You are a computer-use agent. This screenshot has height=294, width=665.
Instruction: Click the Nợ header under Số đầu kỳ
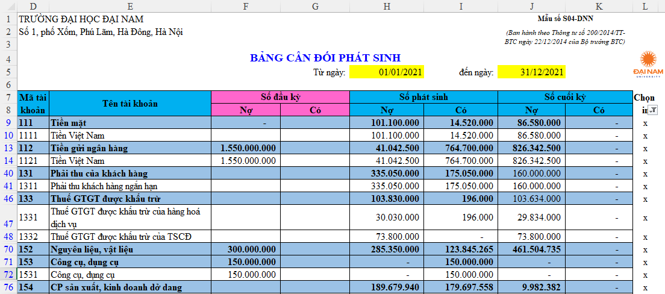[x=246, y=110]
